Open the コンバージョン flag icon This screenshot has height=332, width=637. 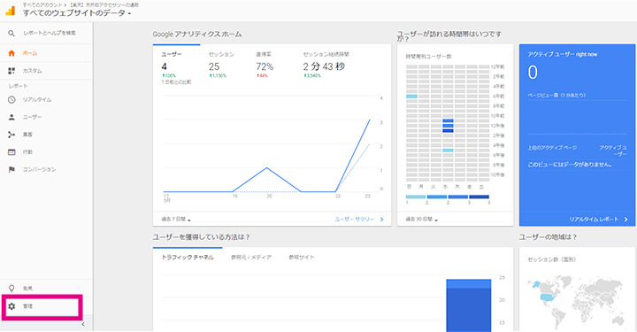12,169
